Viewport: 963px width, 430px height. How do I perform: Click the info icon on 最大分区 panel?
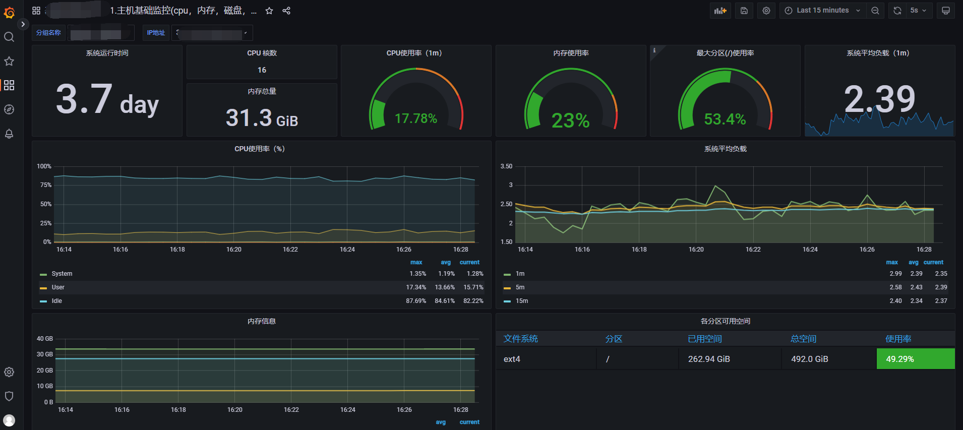pos(654,50)
